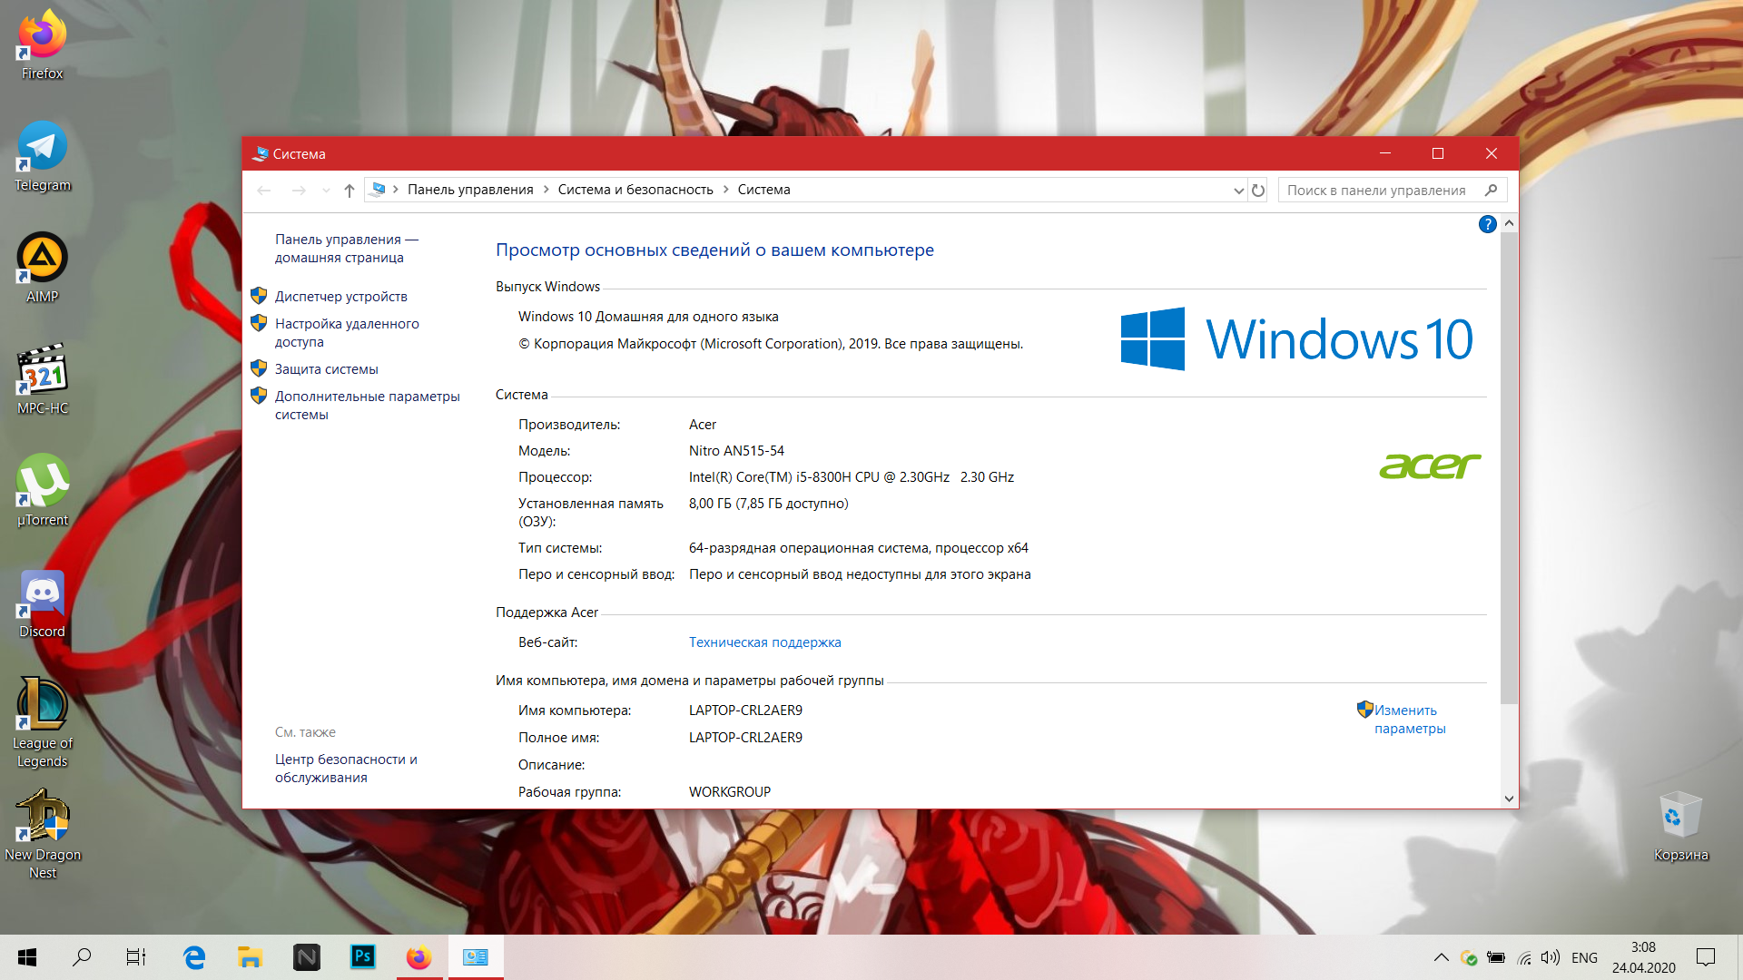Click the model value Nitro AN515-54
Image resolution: width=1743 pixels, height=980 pixels.
pos(736,451)
